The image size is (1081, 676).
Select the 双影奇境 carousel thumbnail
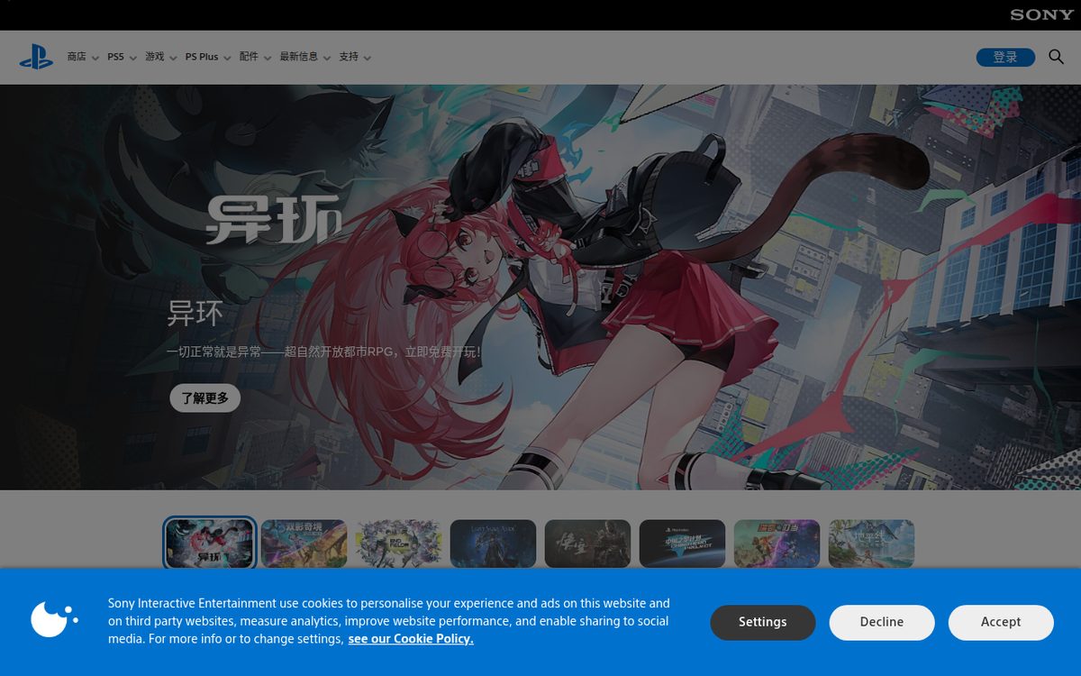(x=304, y=543)
